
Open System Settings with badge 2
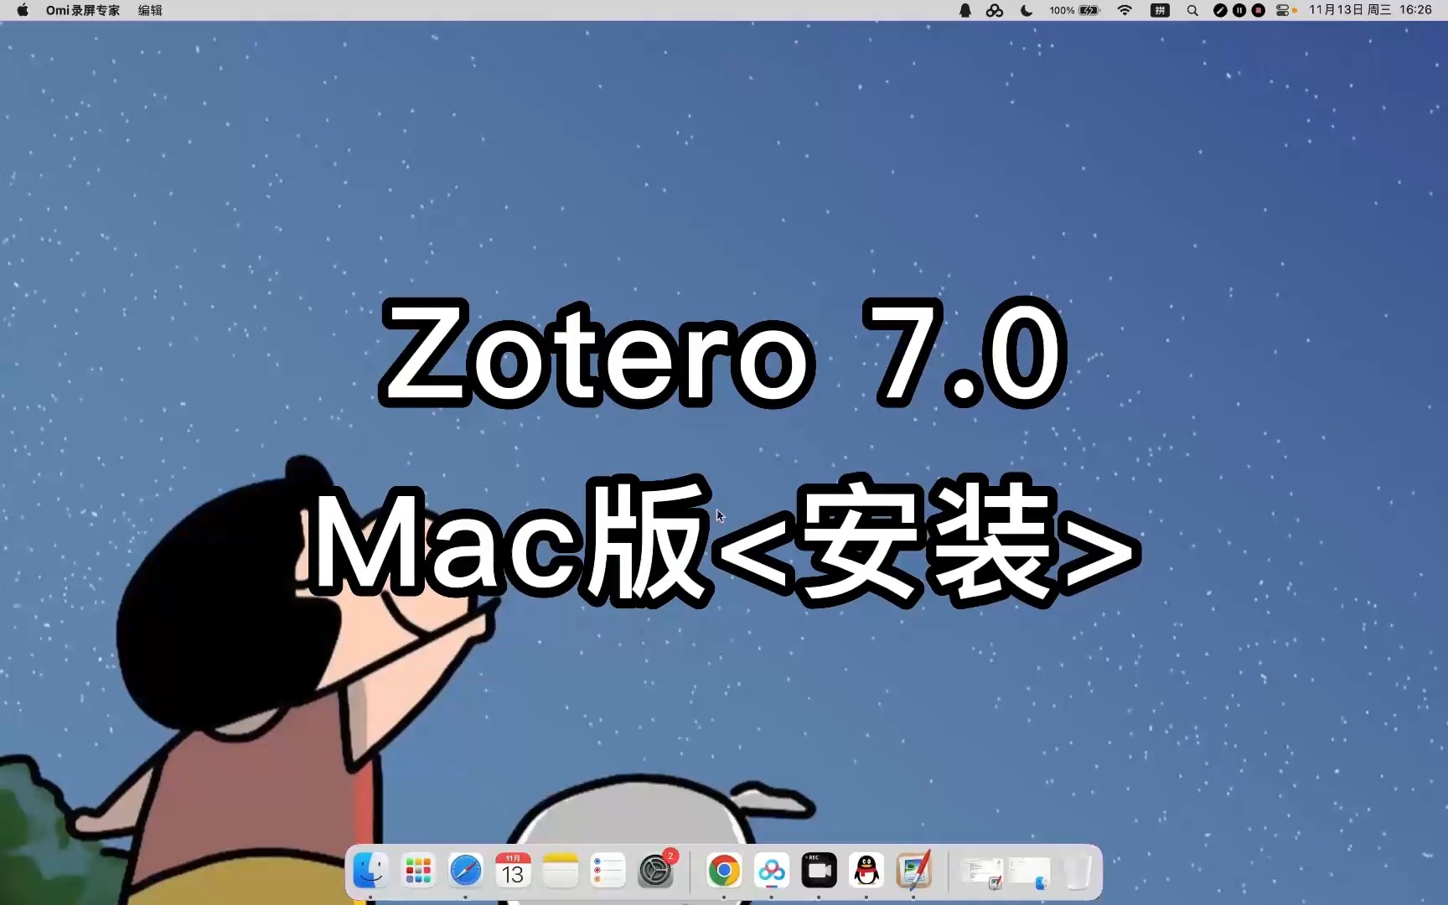[656, 871]
